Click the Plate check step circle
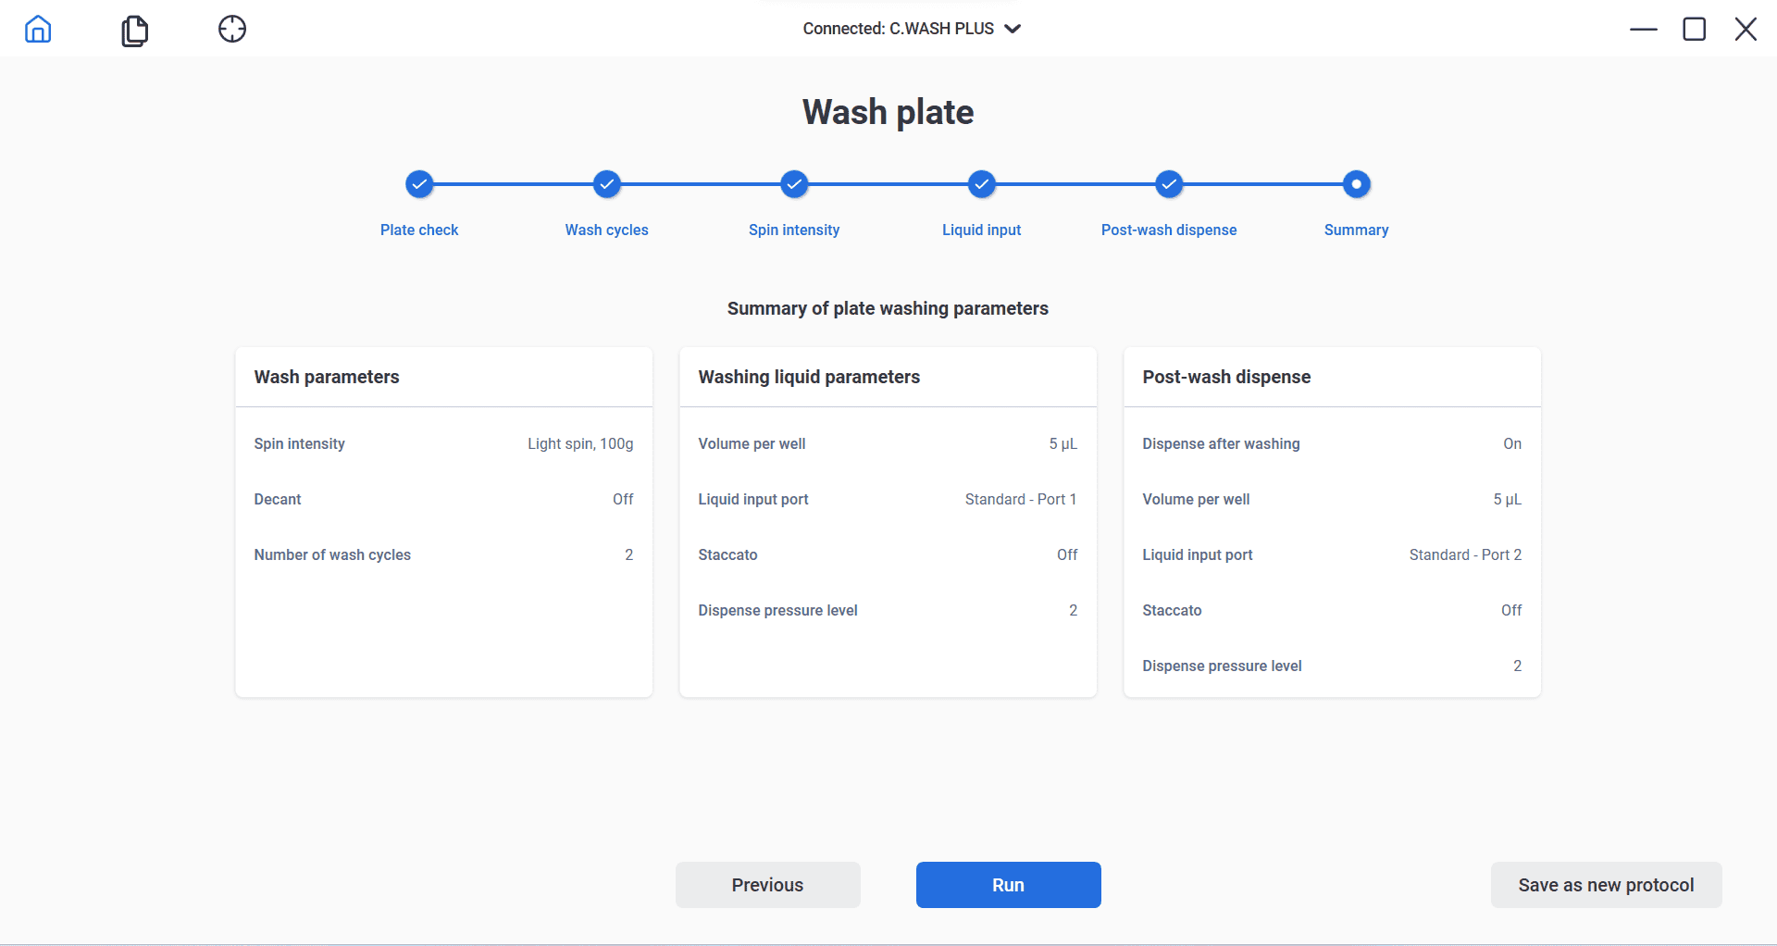This screenshot has height=946, width=1777. [x=419, y=184]
